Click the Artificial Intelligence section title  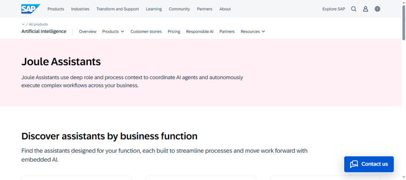tap(44, 32)
